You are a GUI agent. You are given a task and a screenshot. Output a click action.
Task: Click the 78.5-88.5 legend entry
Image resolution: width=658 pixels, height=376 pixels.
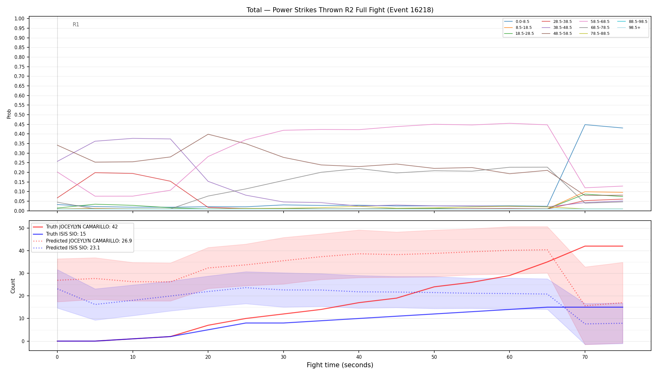594,34
